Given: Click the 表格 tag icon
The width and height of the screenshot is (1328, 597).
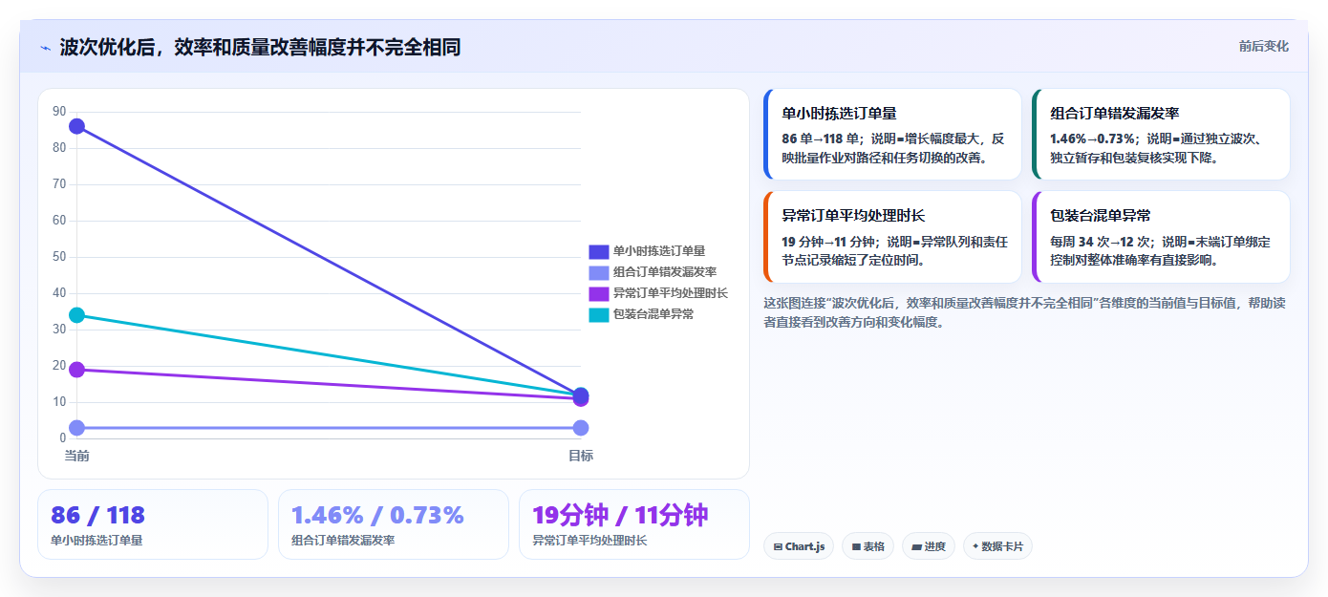Looking at the screenshot, I should (x=856, y=547).
